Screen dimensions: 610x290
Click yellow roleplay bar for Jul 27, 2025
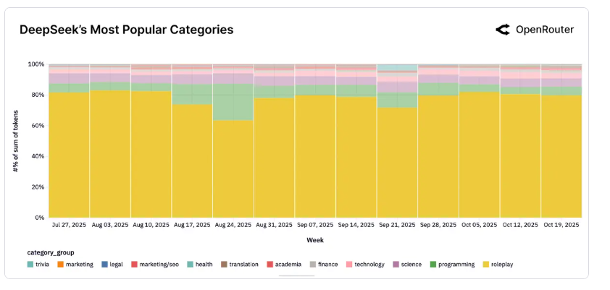point(69,155)
